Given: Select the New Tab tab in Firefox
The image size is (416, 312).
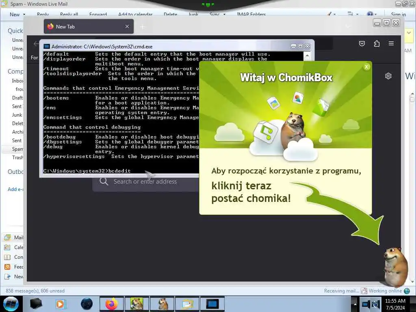Looking at the screenshot, I should (89, 26).
